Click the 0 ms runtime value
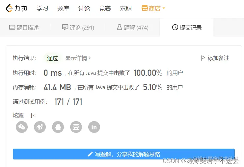Viewport: 244px width, 167px height. (53, 73)
